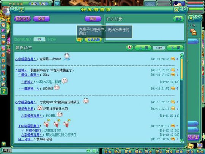Open the 系统 menu in bottom bar
205x154 pixels.
pyautogui.click(x=200, y=151)
